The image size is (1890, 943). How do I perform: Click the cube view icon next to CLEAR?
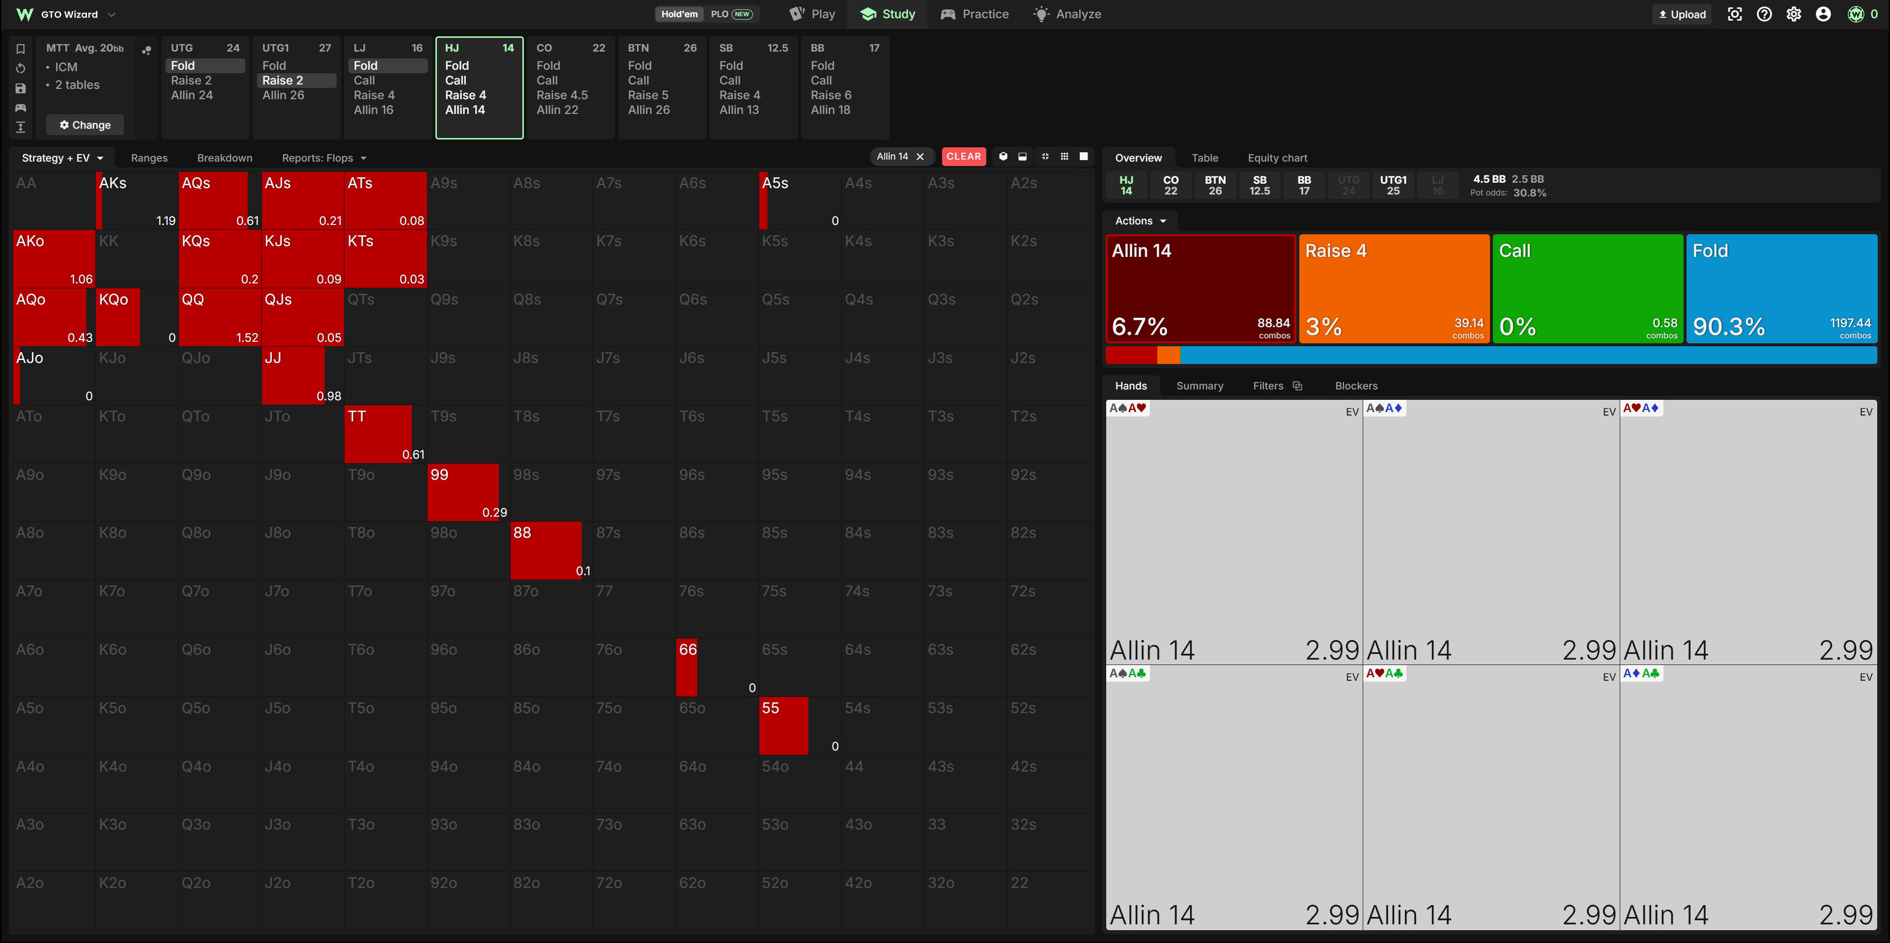(x=1003, y=156)
